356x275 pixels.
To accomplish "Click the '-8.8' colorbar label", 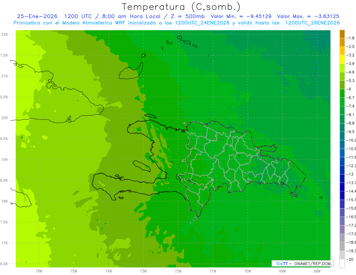I will [351, 123].
